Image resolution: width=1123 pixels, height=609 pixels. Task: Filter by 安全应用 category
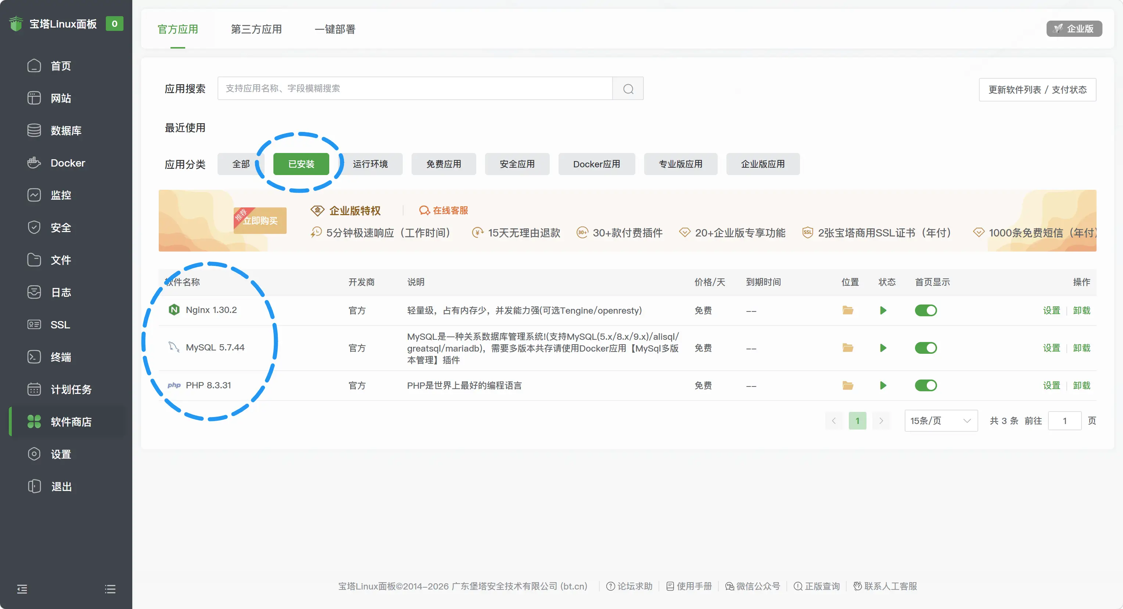(x=517, y=164)
